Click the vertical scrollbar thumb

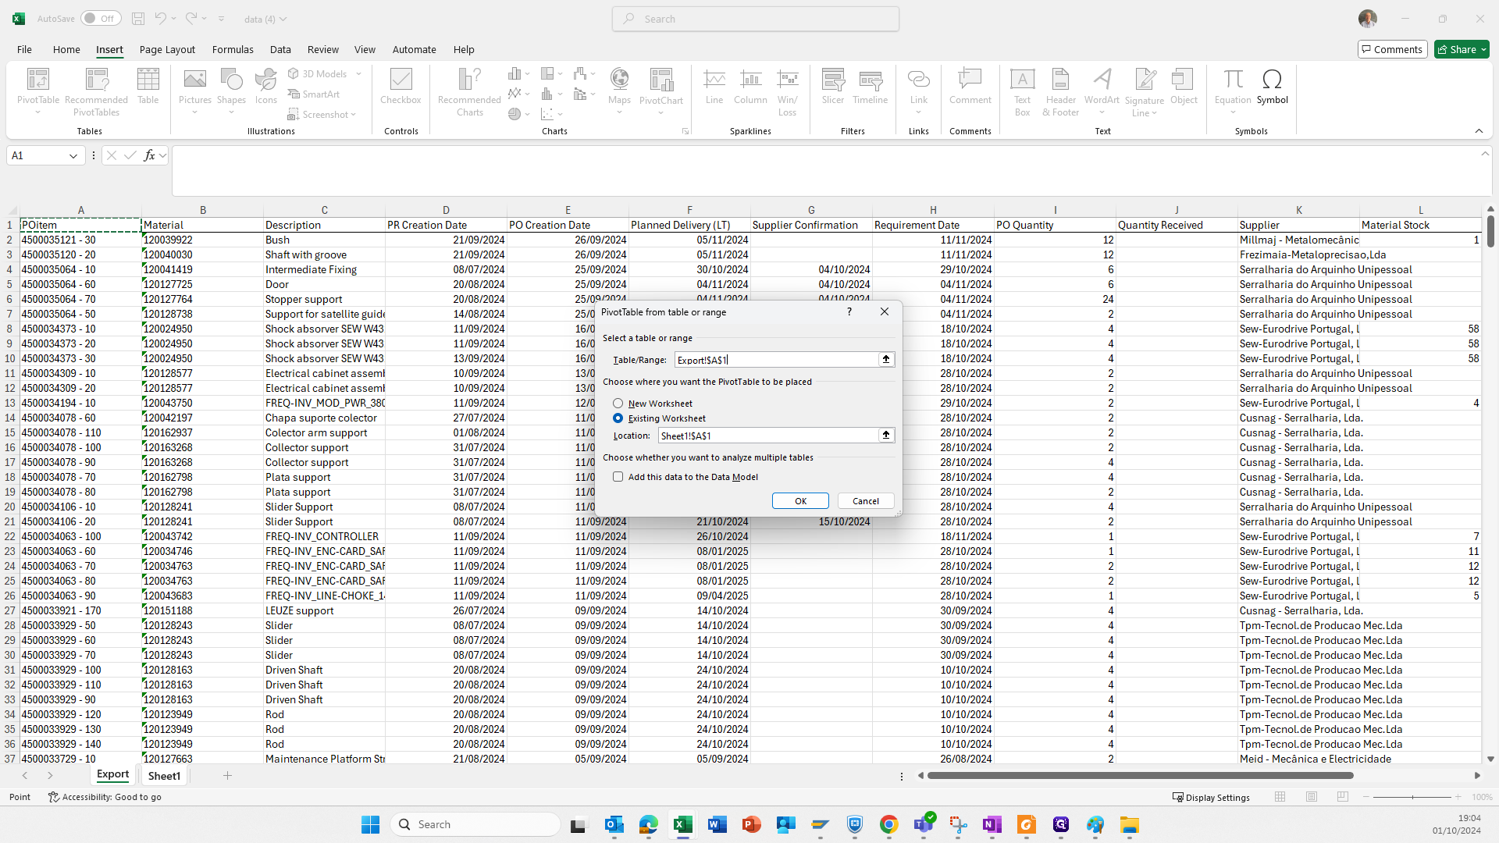[1490, 231]
